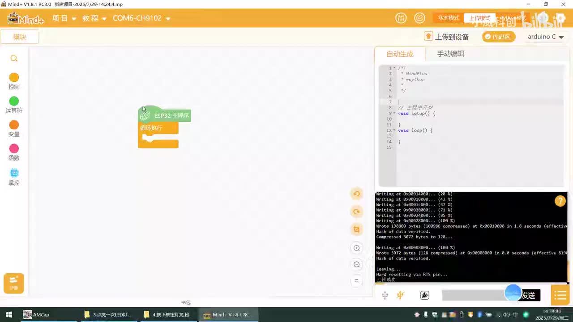Zoom out on the block workspace

(357, 264)
